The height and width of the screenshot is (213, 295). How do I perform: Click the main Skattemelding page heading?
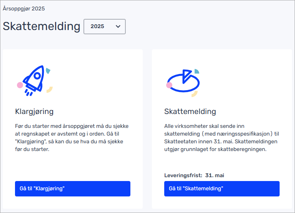point(42,27)
